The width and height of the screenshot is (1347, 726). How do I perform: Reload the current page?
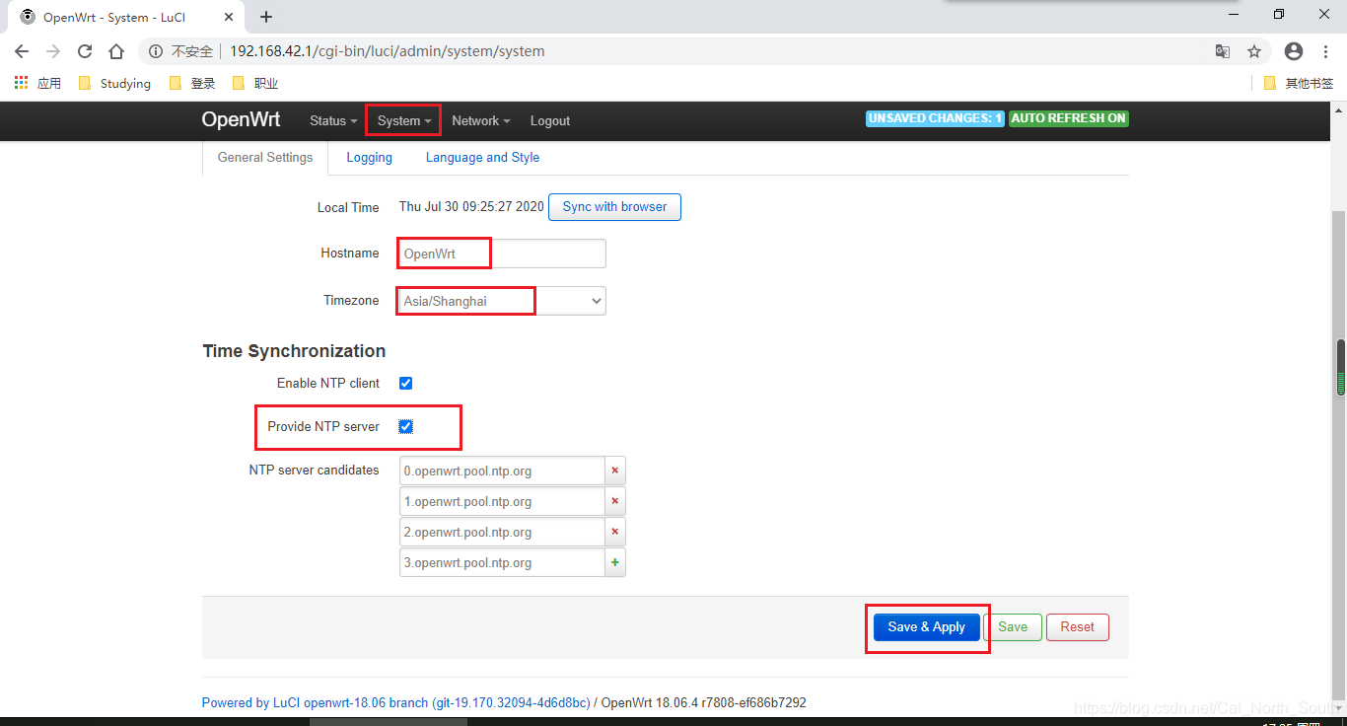coord(85,51)
